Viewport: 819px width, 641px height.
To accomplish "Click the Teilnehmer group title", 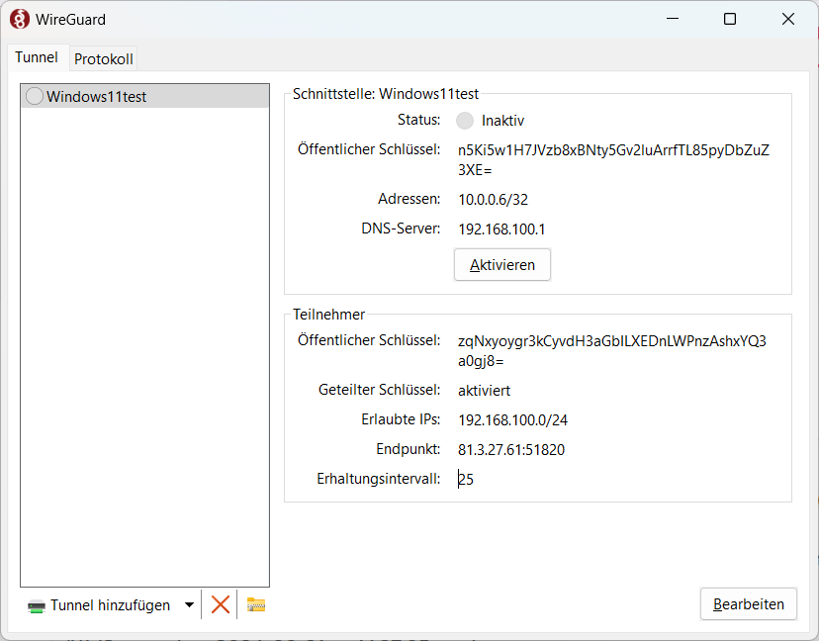I will click(328, 315).
